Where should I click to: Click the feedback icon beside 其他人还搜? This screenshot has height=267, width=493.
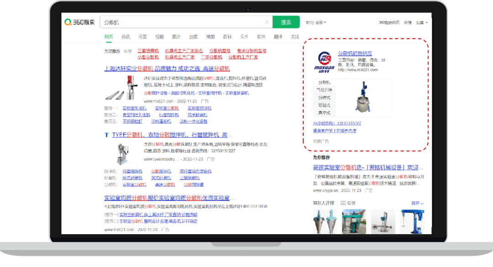[343, 203]
